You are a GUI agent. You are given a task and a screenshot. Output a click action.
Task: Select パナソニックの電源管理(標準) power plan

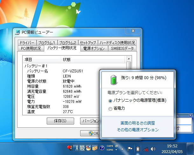coord(137,100)
